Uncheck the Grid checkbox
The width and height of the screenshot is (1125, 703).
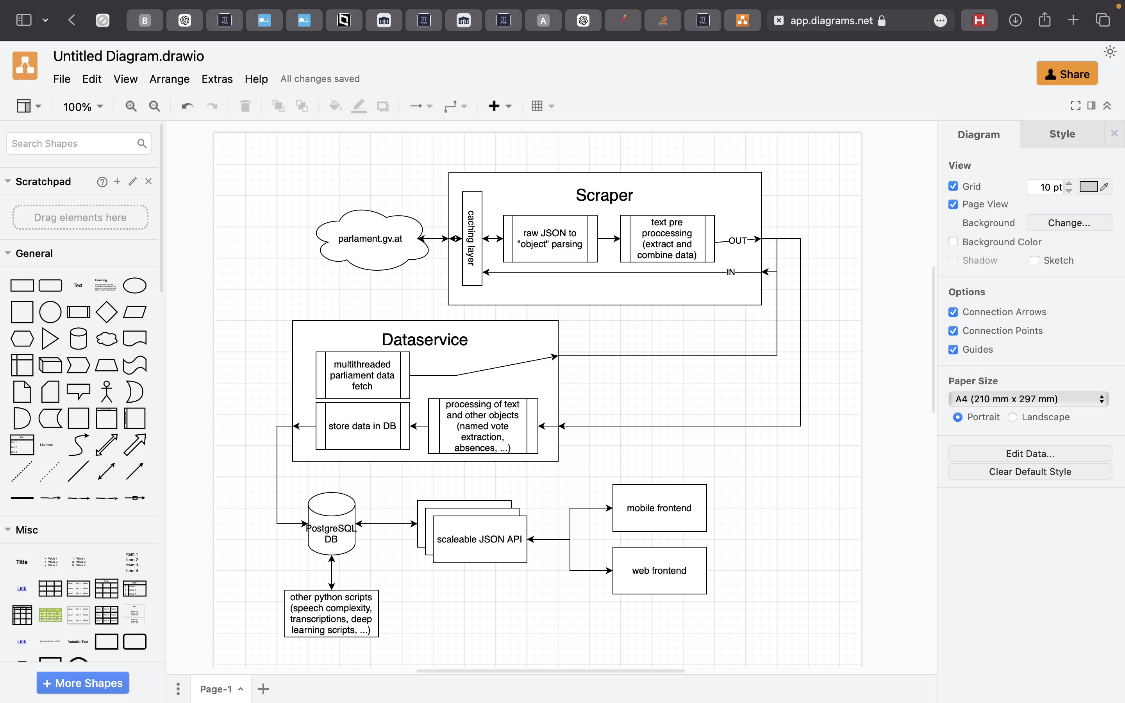[x=953, y=186]
